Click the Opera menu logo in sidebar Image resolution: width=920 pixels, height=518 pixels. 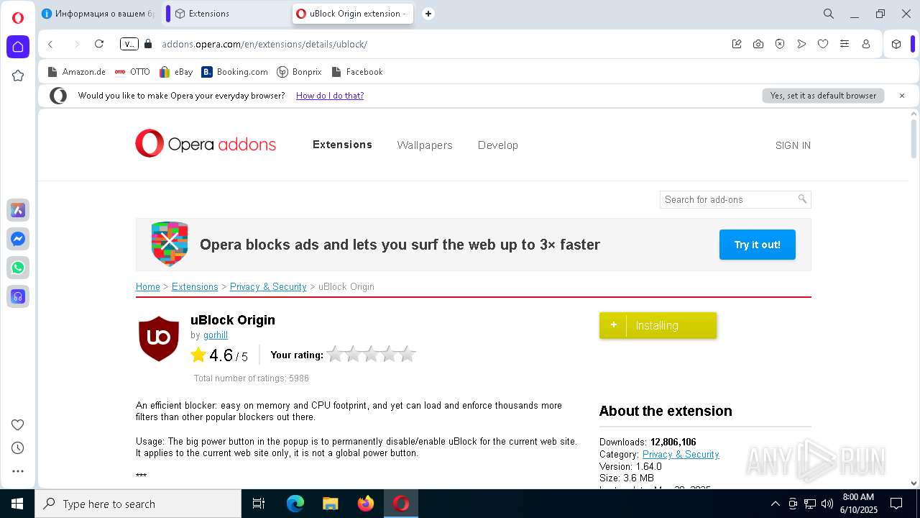pyautogui.click(x=18, y=18)
